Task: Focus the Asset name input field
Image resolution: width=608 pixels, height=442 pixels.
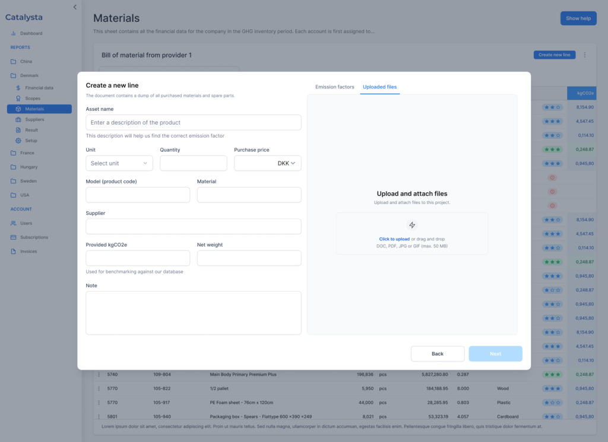Action: pyautogui.click(x=194, y=122)
